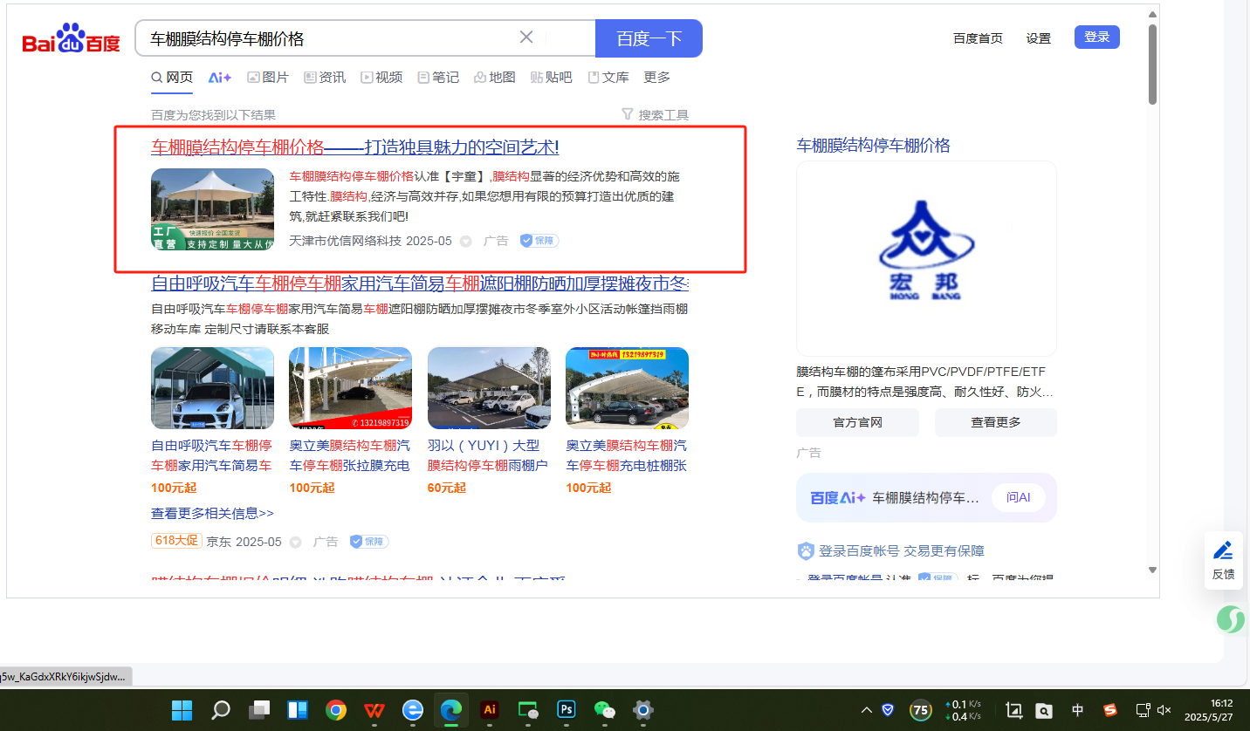The image size is (1250, 731).
Task: Click the 查看更多 button in right panel
Action: [996, 422]
